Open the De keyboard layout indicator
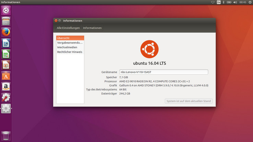The image size is (253, 142). (219, 2)
